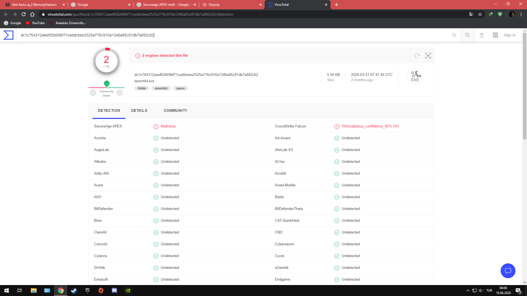Viewport: 527px width, 296px height.
Task: Click the 5.50 KB size value
Action: click(x=333, y=75)
